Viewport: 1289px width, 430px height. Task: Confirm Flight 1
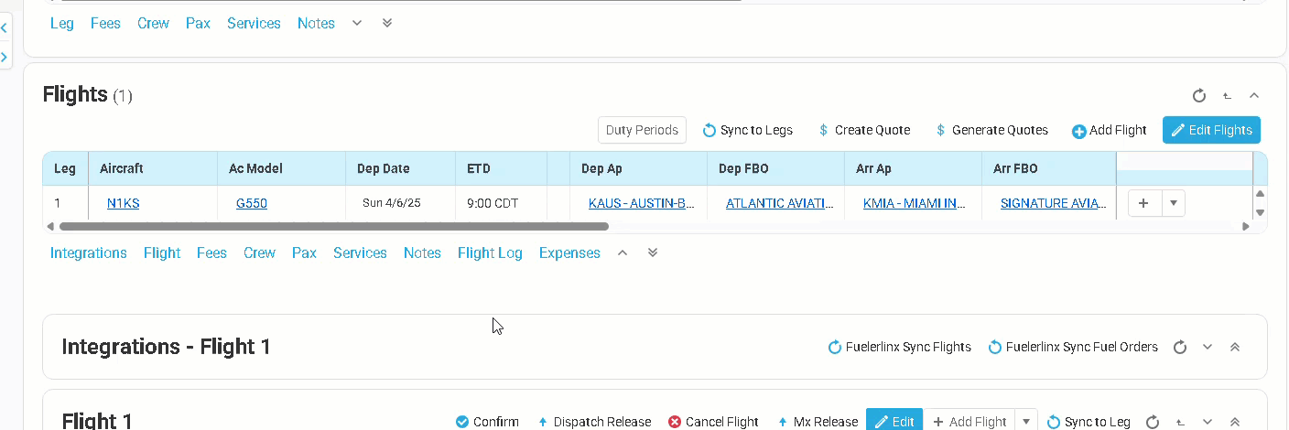pyautogui.click(x=487, y=422)
